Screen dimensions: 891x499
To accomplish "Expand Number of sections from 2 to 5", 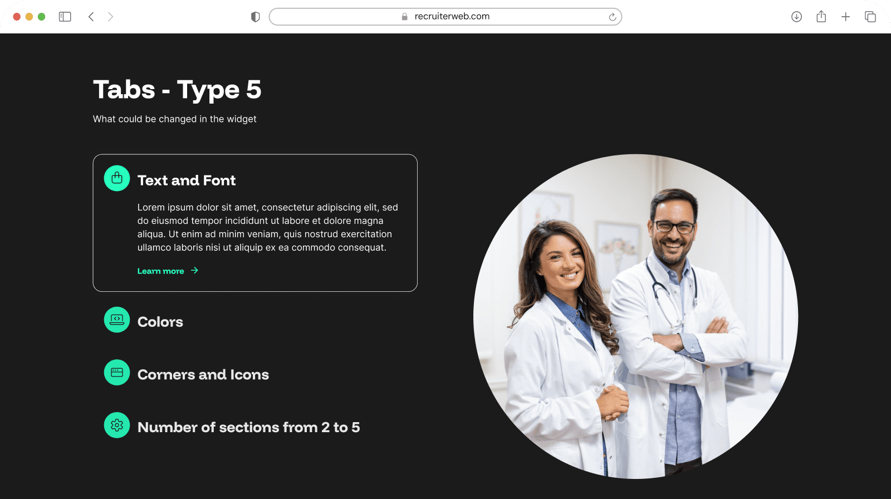I will click(248, 427).
